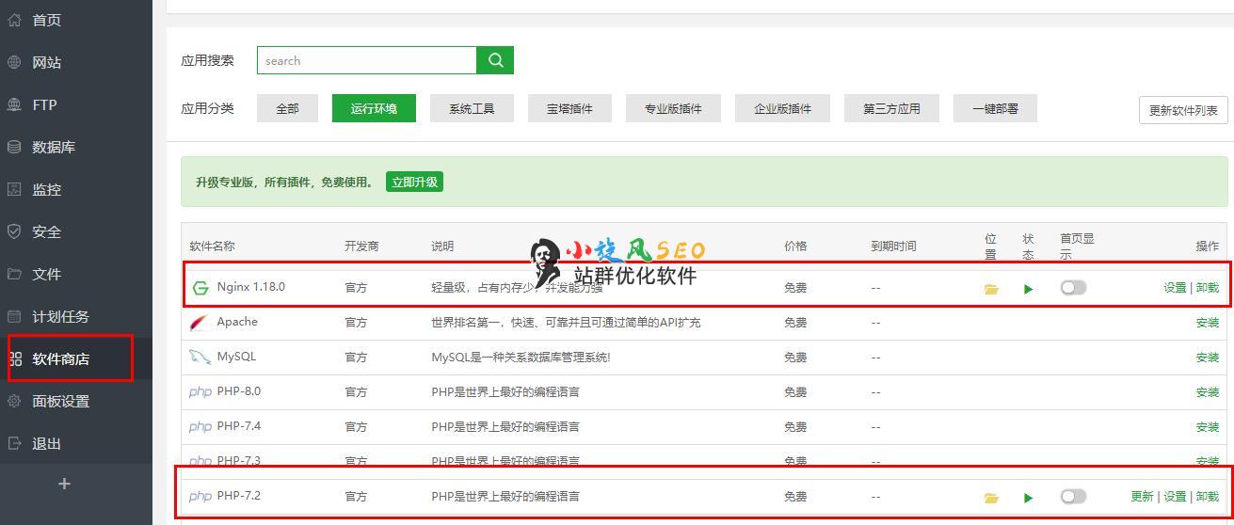1234x525 pixels.
Task: Click the home icon beside 首页
Action: click(x=14, y=20)
